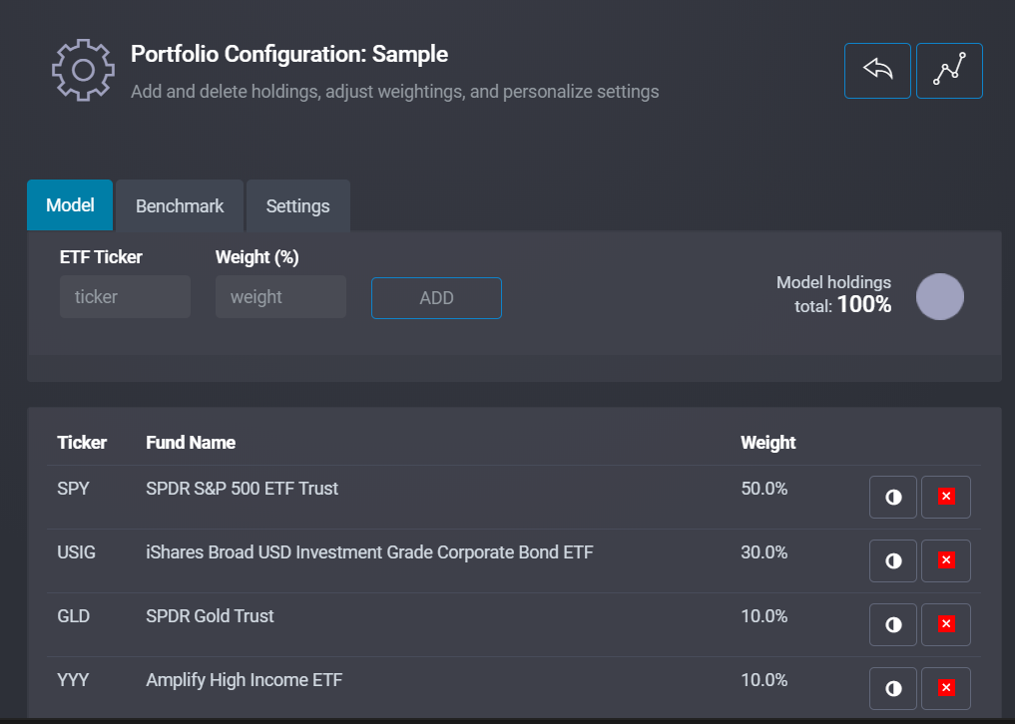The image size is (1015, 724).
Task: Toggle half-circle button for GLD row
Action: (x=893, y=624)
